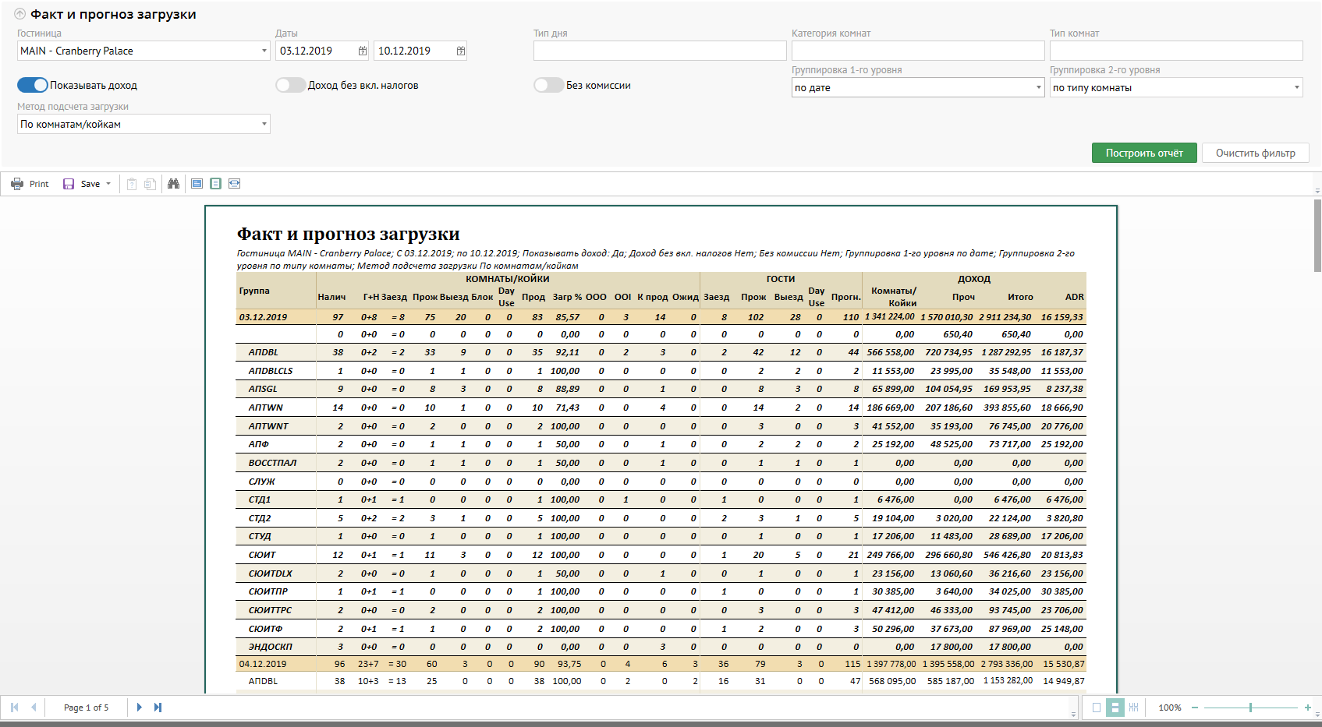Open calendar for start date 03.12.2019
Viewport: 1322px width, 727px height.
pos(363,51)
